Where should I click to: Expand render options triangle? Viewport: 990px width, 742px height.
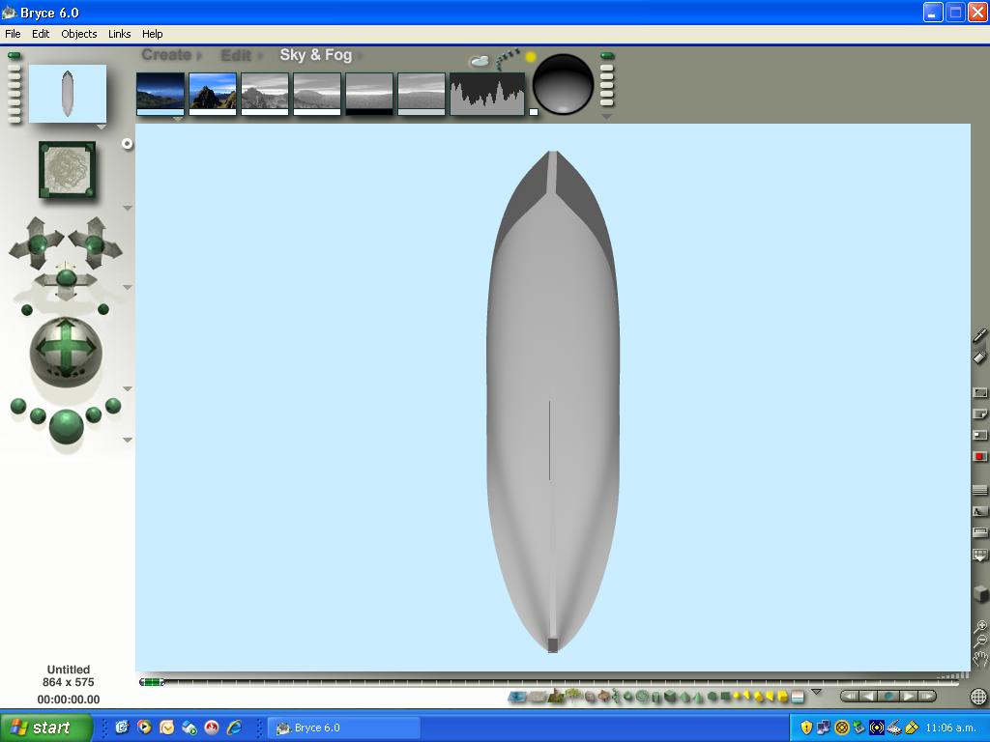pyautogui.click(x=127, y=440)
